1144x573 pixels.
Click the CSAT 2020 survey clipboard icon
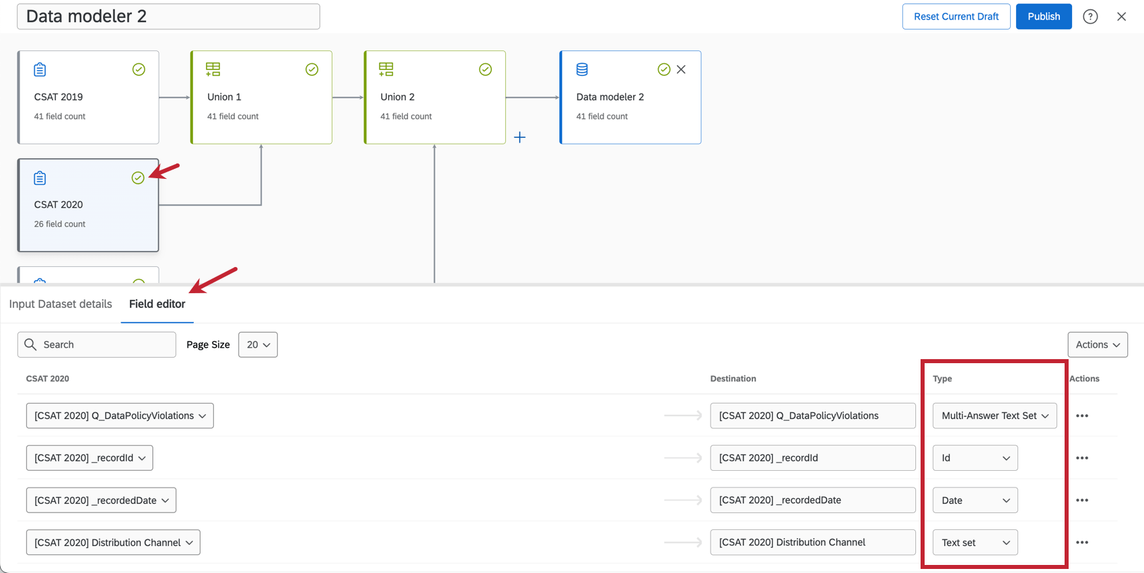point(40,178)
